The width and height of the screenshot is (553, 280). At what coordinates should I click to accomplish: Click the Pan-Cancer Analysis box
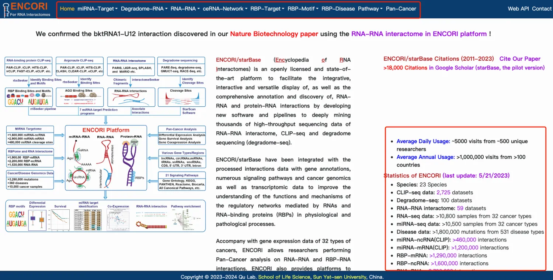pos(181,135)
